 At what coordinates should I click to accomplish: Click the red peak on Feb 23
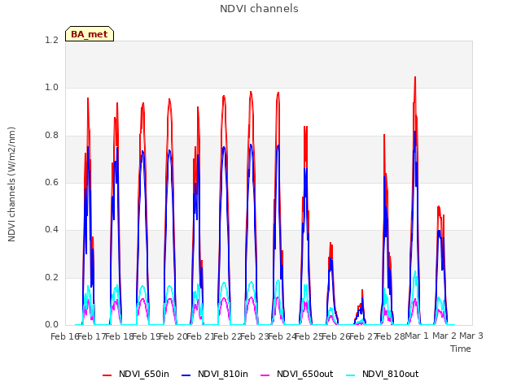(x=251, y=92)
